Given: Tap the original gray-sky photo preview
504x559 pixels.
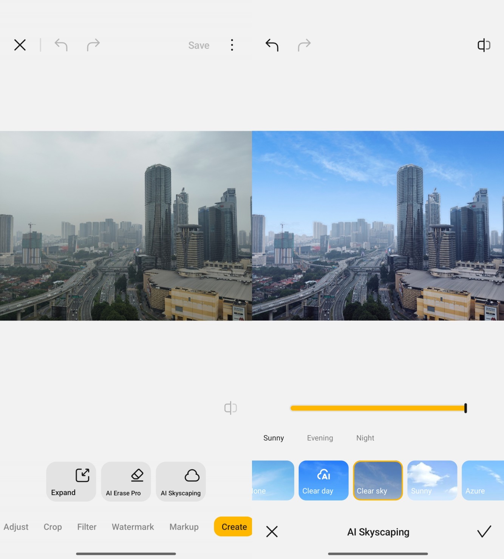Looking at the screenshot, I should point(126,226).
